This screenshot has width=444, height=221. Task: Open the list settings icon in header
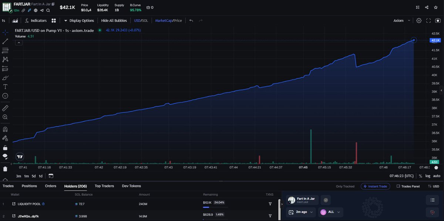pyautogui.click(x=418, y=7)
